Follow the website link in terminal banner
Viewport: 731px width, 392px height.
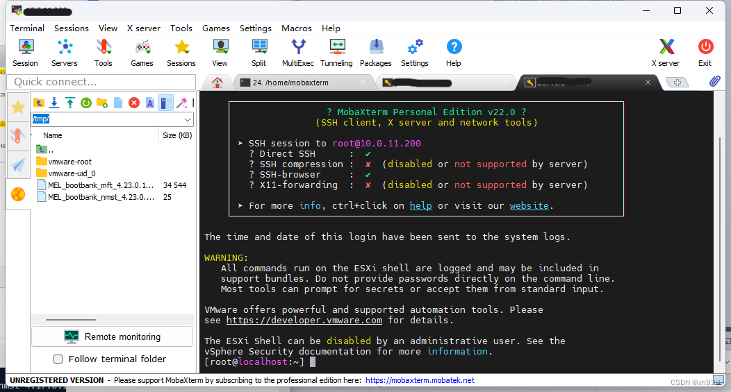pyautogui.click(x=529, y=206)
